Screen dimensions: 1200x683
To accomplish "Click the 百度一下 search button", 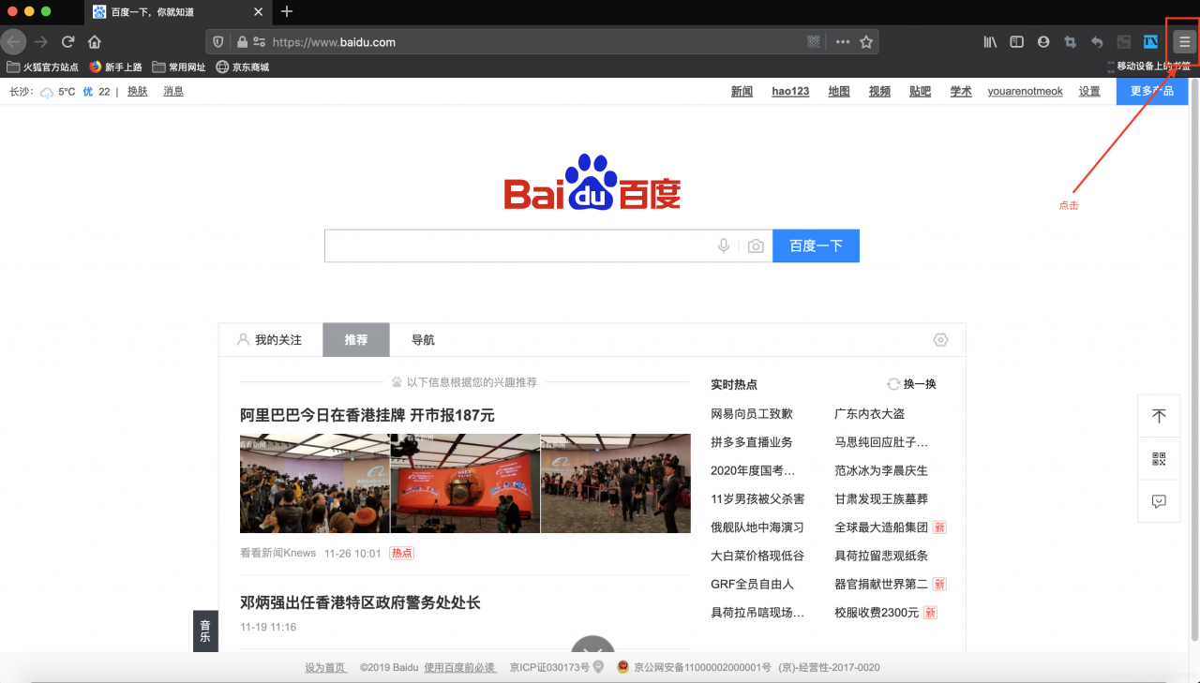I will coord(816,245).
